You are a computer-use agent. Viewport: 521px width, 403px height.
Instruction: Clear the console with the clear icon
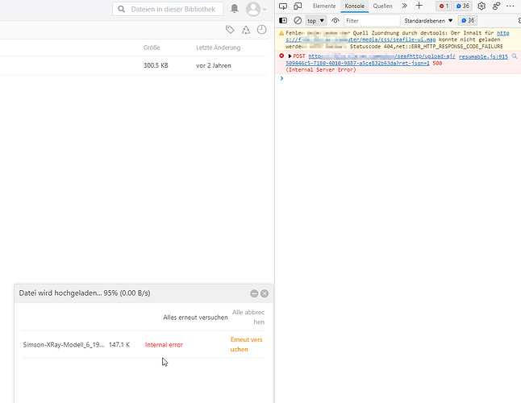(297, 20)
